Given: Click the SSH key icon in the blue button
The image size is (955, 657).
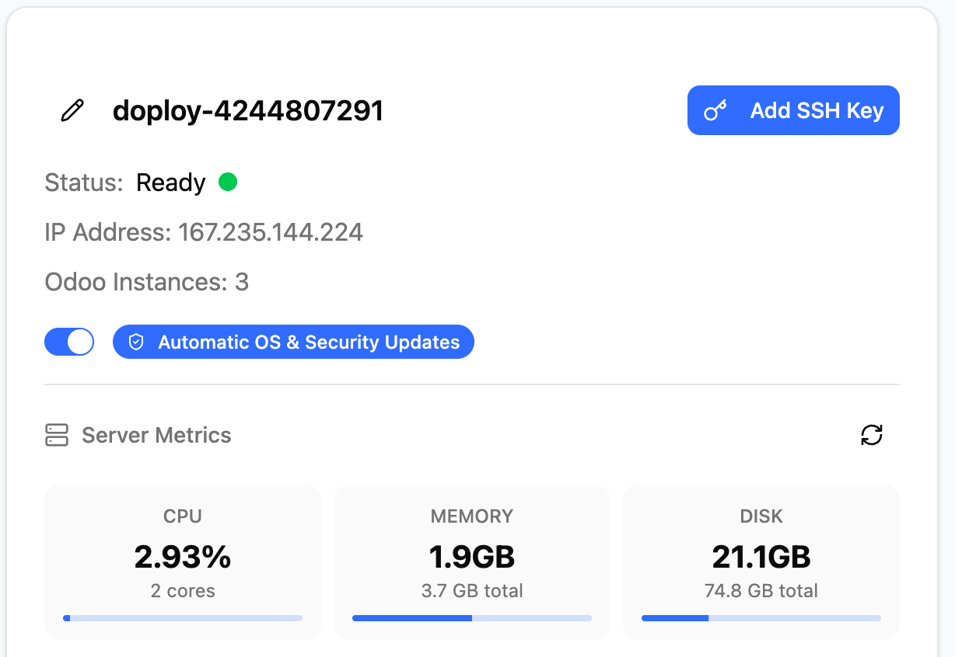Looking at the screenshot, I should [715, 110].
